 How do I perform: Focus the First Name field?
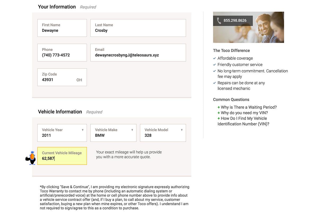(x=62, y=28)
